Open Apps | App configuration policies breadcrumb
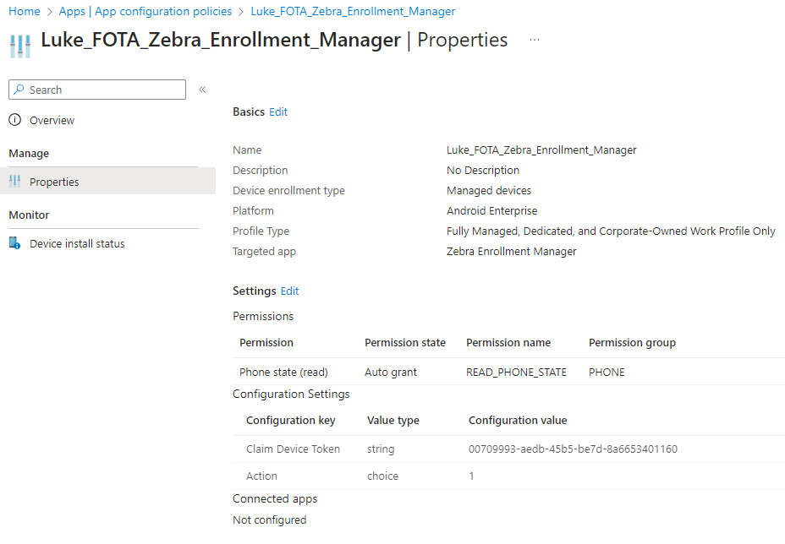The image size is (785, 544). click(x=145, y=11)
